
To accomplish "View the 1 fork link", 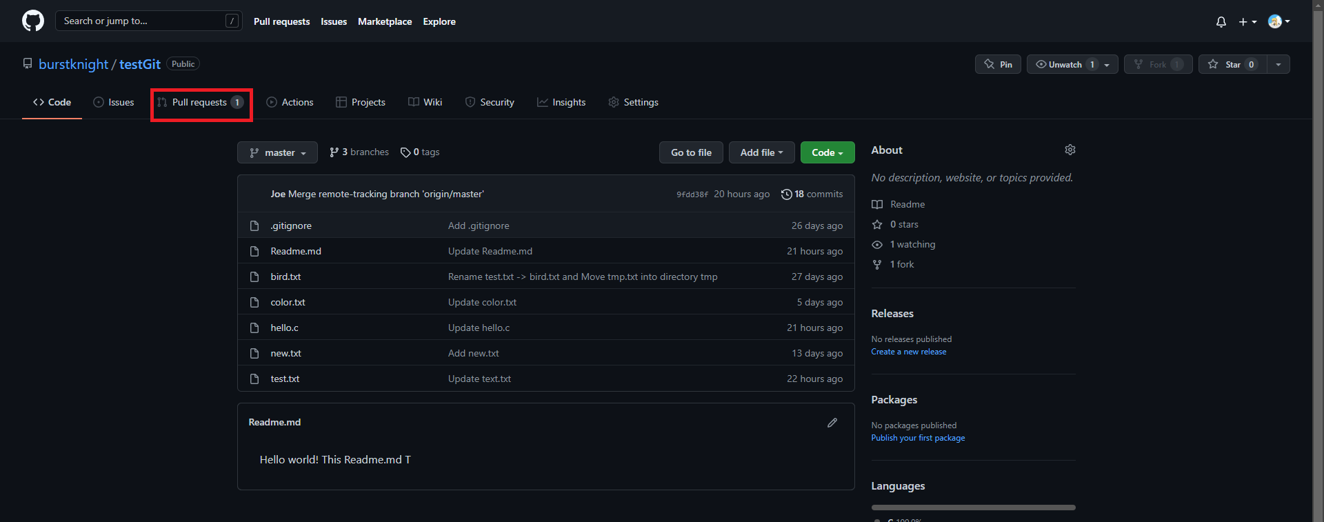I will point(893,264).
